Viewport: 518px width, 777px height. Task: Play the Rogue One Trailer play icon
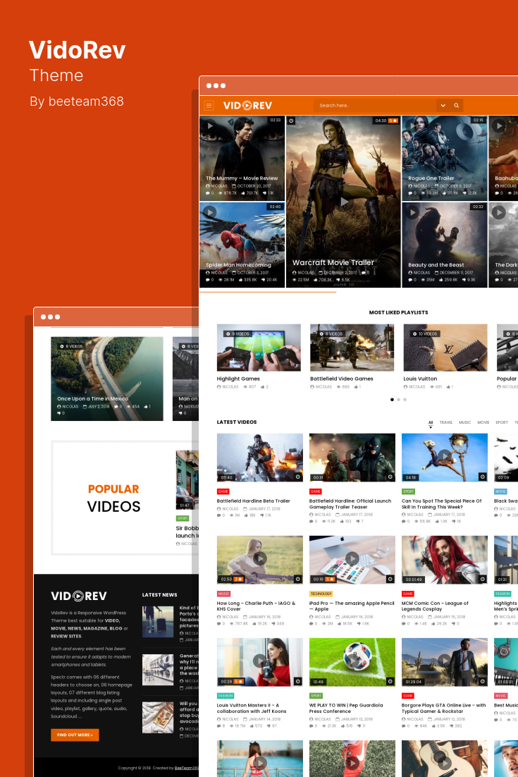412,126
